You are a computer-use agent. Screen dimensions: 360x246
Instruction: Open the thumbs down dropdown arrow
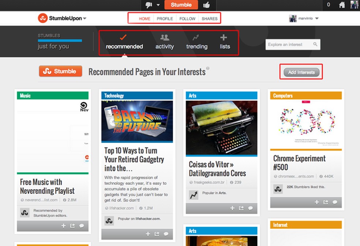pyautogui.click(x=158, y=5)
